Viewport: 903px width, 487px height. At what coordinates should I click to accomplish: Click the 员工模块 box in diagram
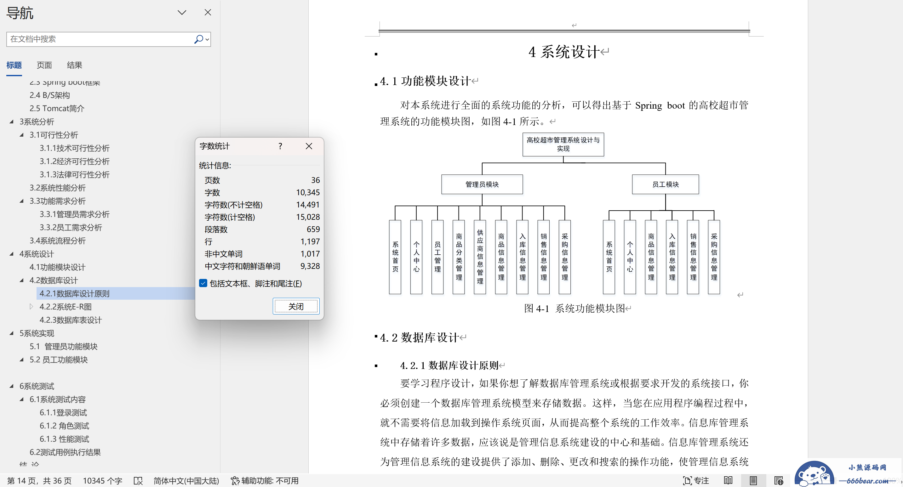(x=665, y=184)
